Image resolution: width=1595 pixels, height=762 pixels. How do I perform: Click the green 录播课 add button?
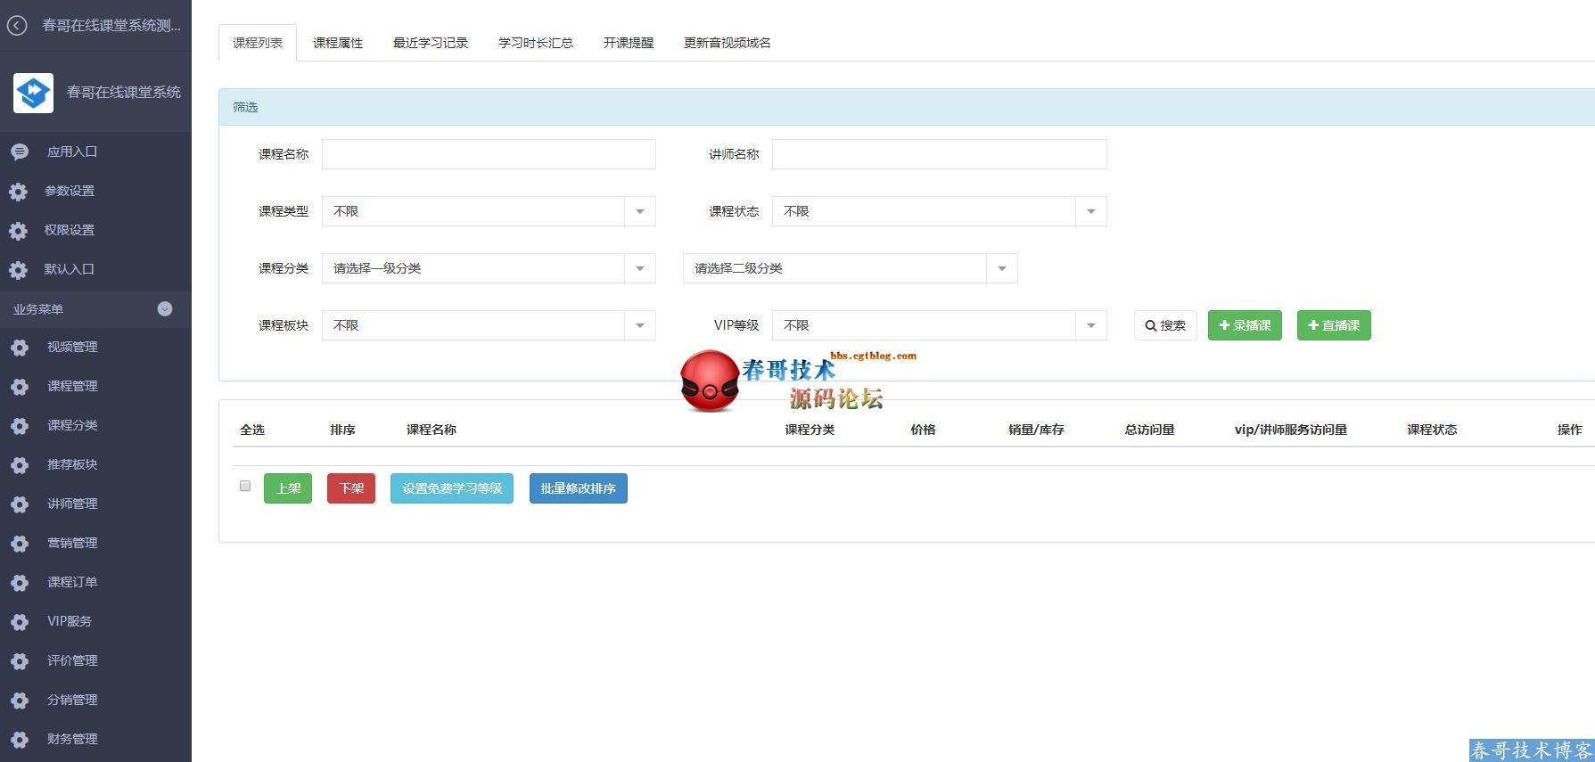(1245, 325)
